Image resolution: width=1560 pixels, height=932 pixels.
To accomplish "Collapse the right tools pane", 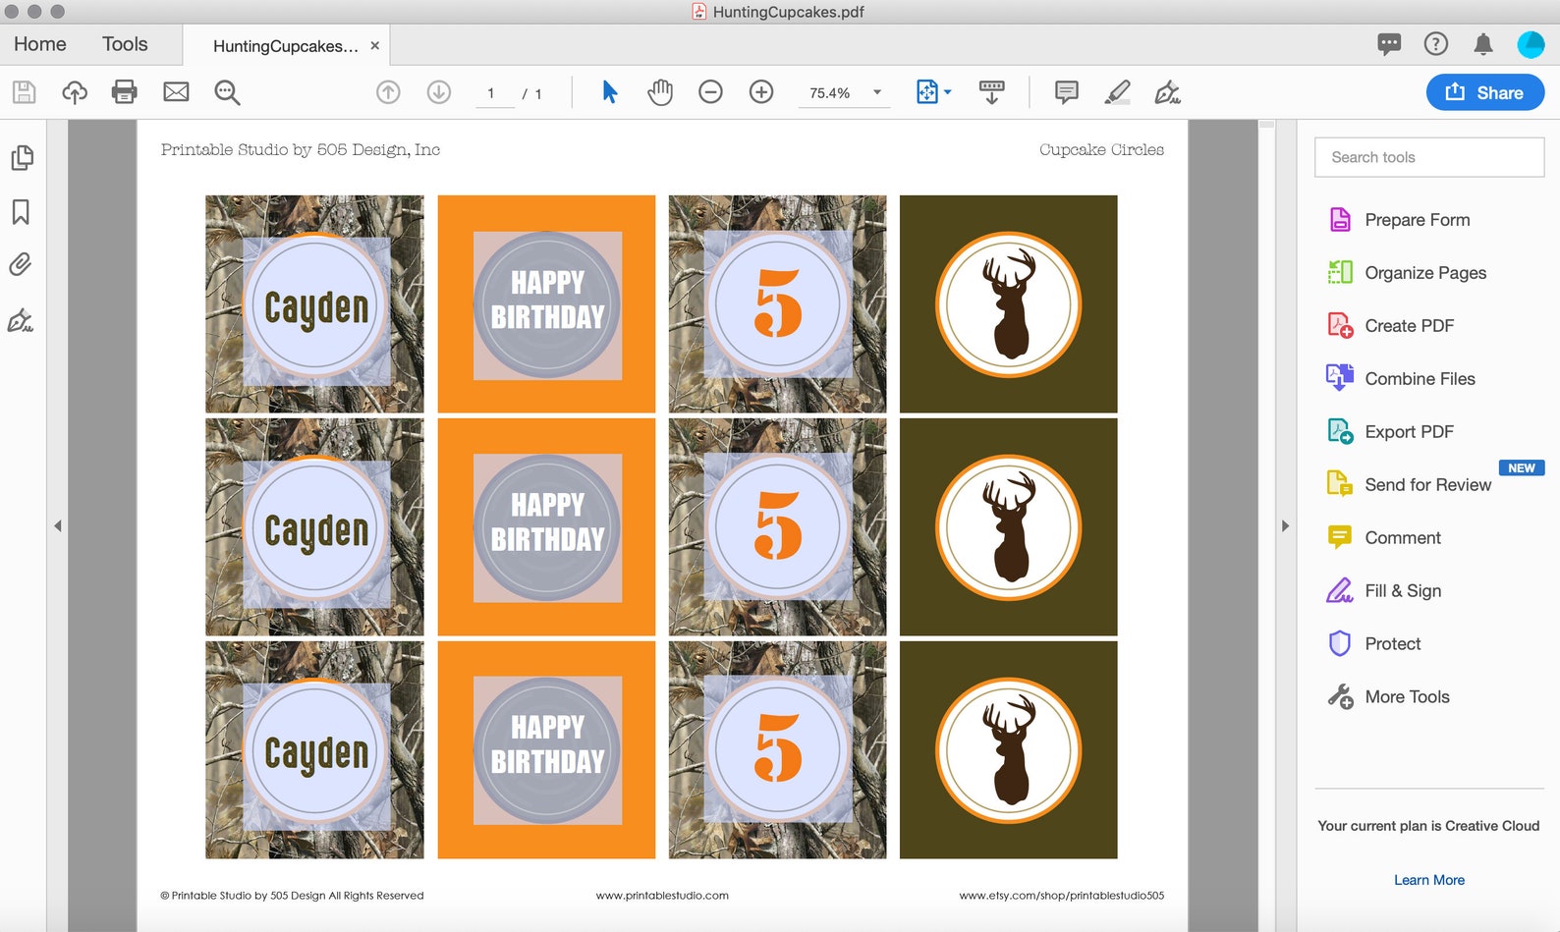I will [1285, 526].
